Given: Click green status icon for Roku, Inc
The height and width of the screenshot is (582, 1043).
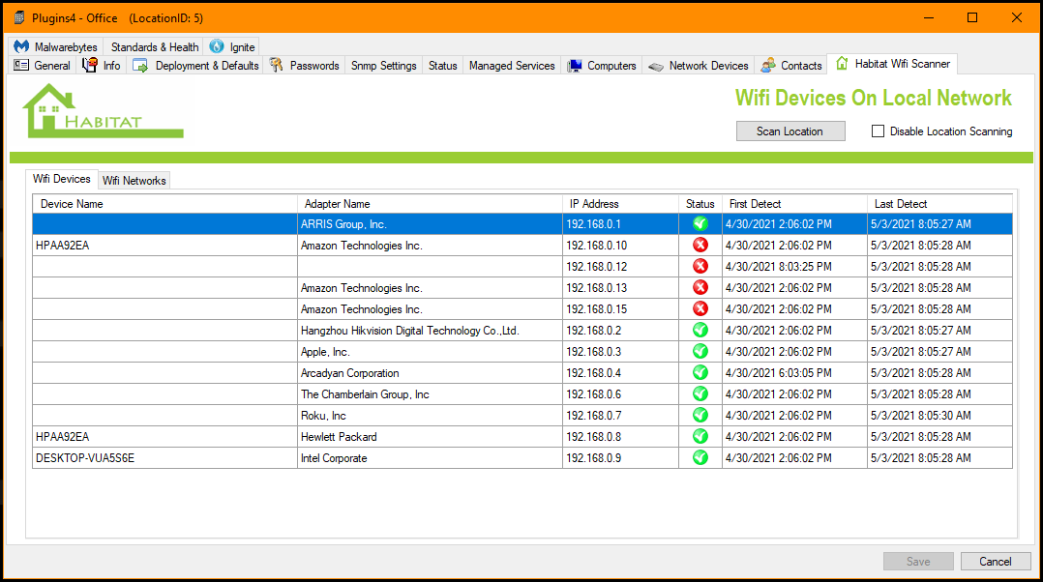Looking at the screenshot, I should (x=700, y=416).
